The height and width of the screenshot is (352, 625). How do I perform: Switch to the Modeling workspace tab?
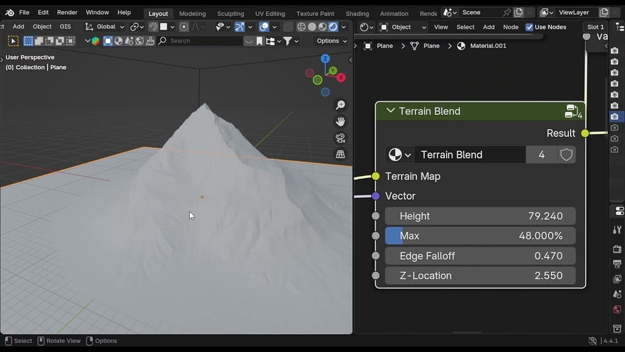pyautogui.click(x=192, y=13)
